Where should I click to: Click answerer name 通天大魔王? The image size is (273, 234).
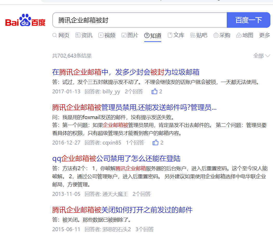(x=115, y=194)
